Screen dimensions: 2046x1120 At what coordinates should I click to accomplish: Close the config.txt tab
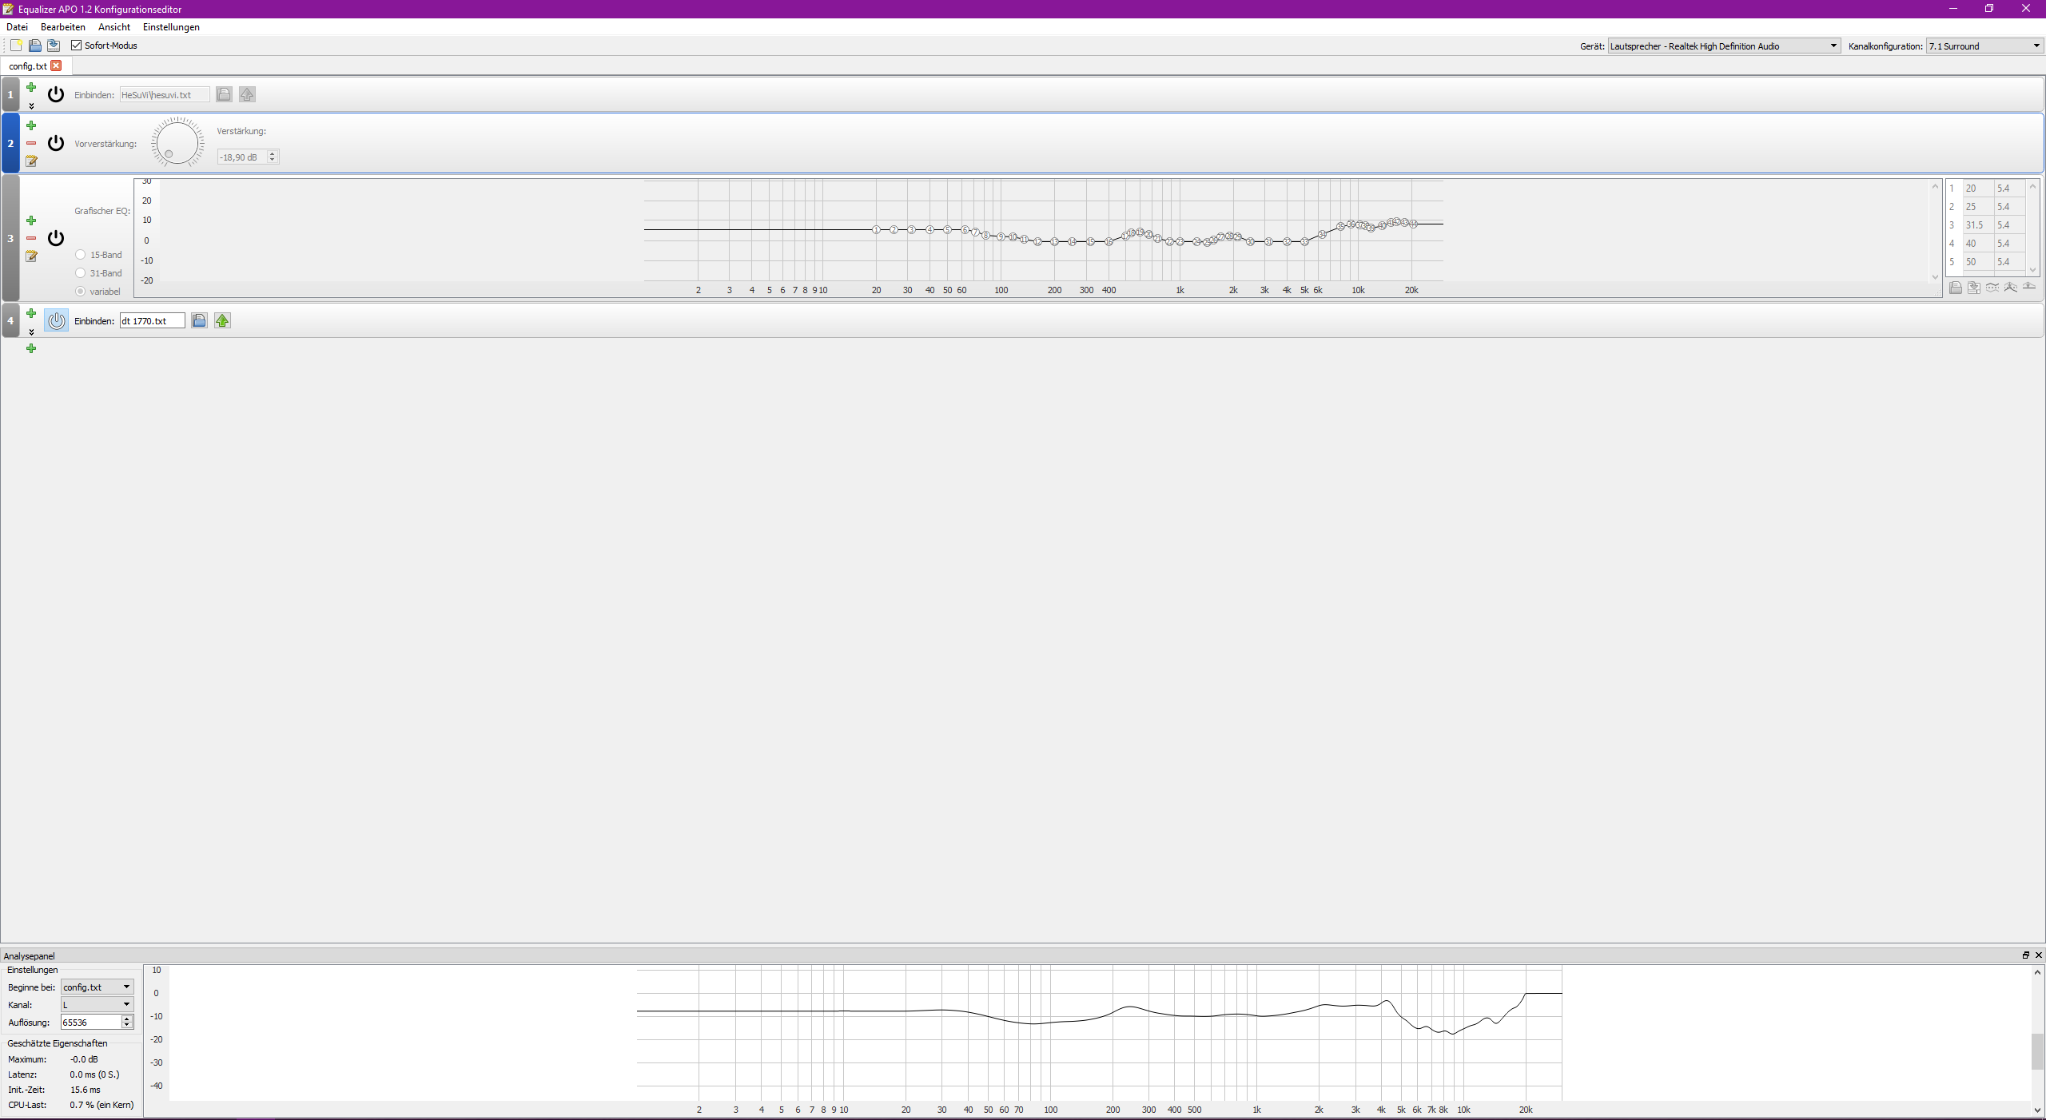coord(56,66)
